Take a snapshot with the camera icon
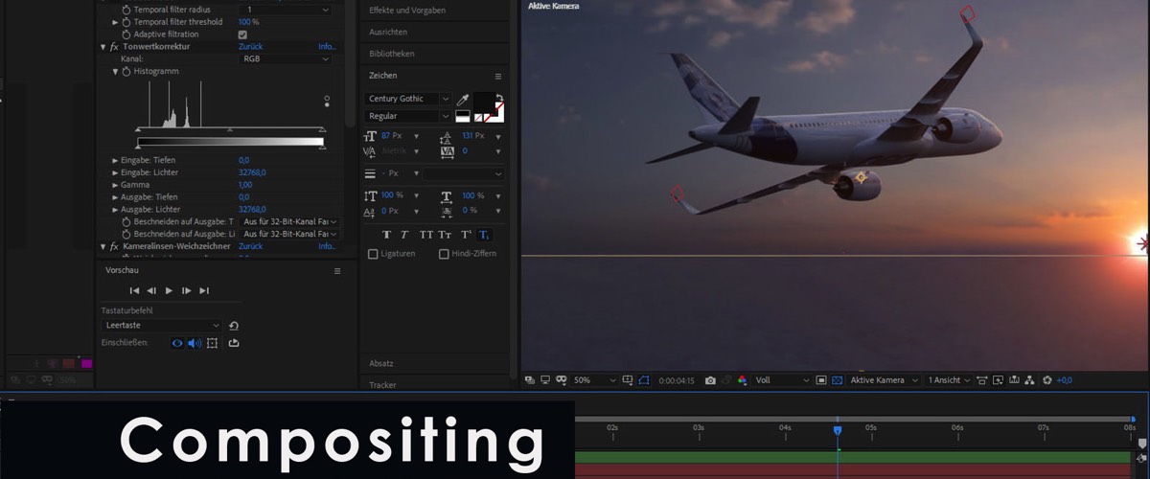This screenshot has width=1150, height=479. coord(710,380)
